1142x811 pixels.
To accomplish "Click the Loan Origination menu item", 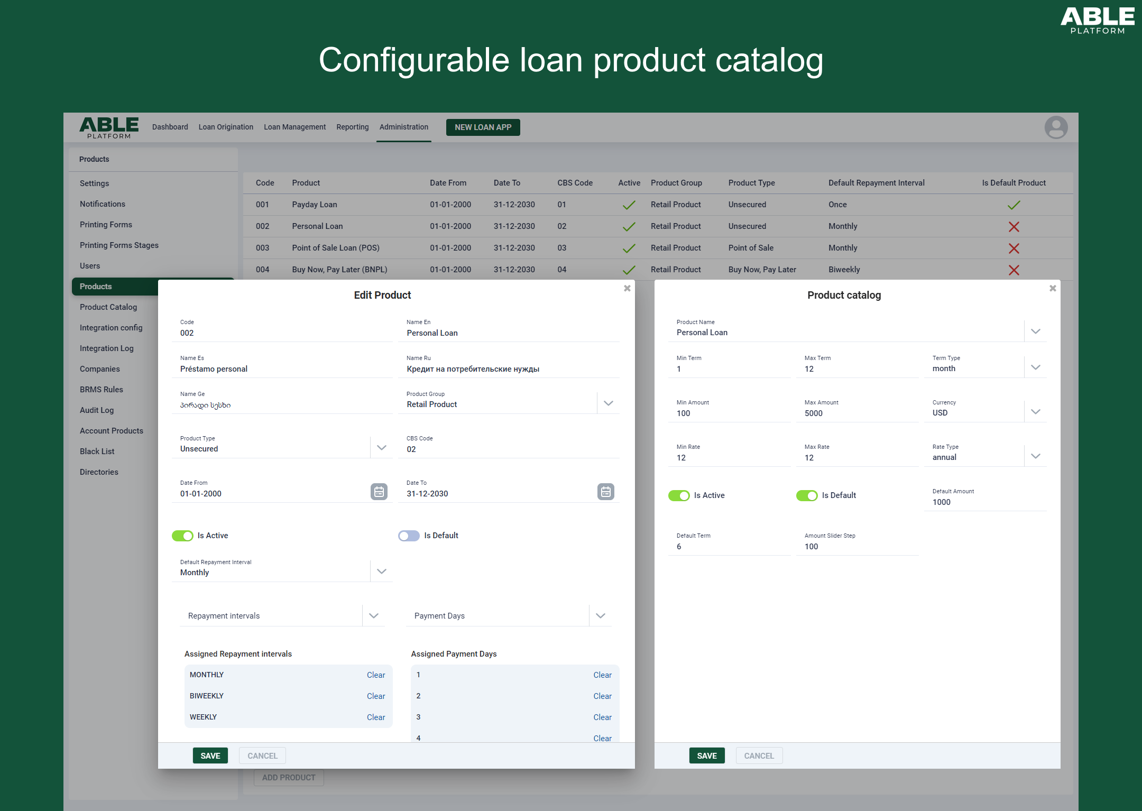I will click(x=226, y=126).
